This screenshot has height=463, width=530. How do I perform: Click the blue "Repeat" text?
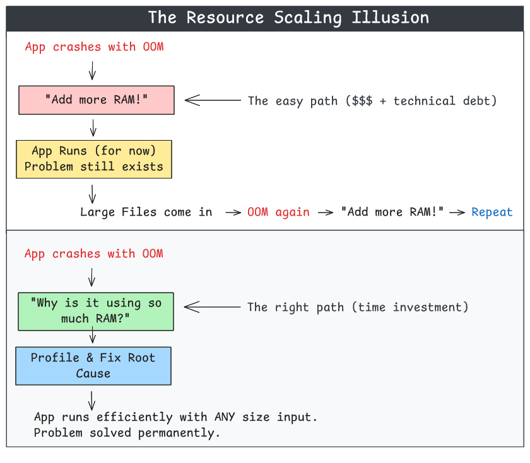coord(492,212)
